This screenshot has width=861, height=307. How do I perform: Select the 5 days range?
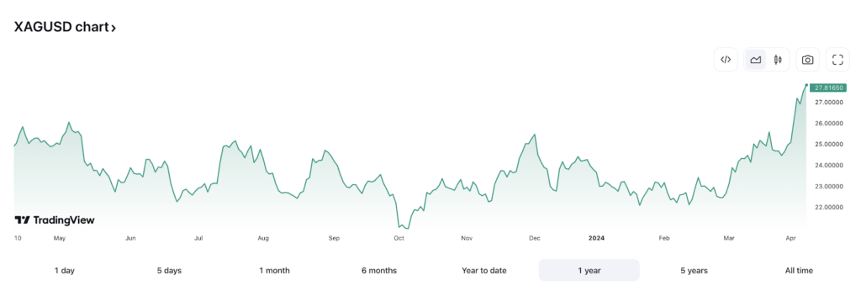(x=169, y=270)
